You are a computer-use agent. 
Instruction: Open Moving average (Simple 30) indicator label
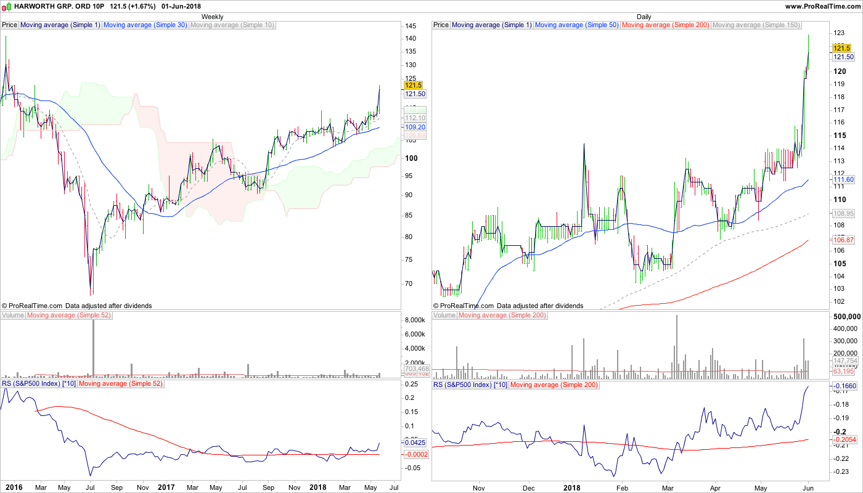coord(145,25)
